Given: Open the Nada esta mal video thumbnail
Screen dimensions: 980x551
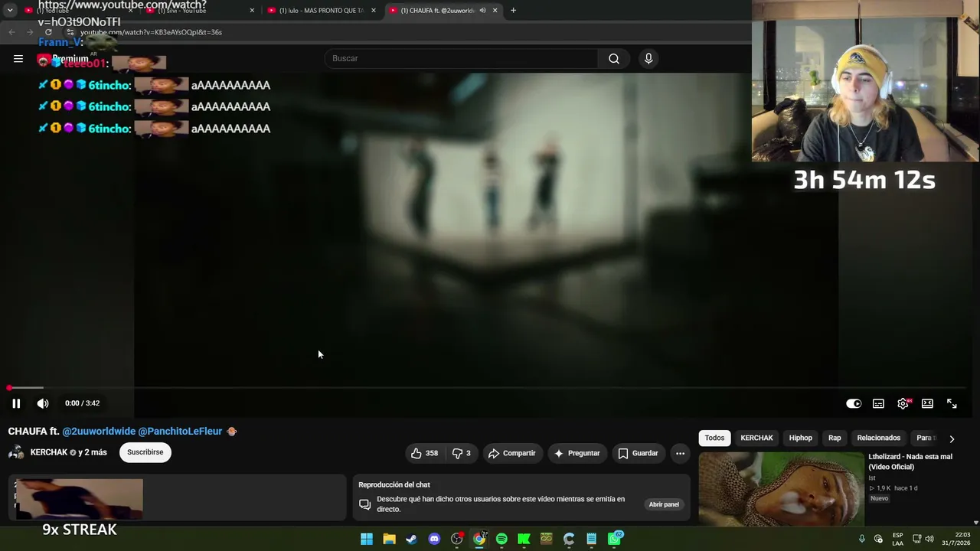Looking at the screenshot, I should coord(781,490).
